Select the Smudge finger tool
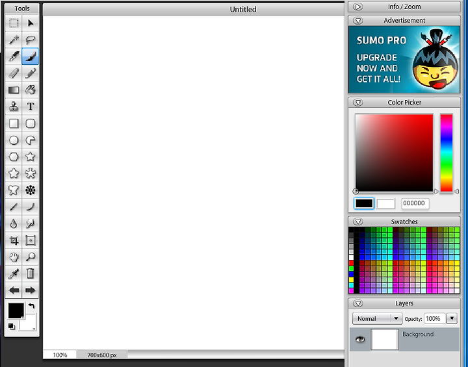The width and height of the screenshot is (468, 367). pyautogui.click(x=30, y=223)
